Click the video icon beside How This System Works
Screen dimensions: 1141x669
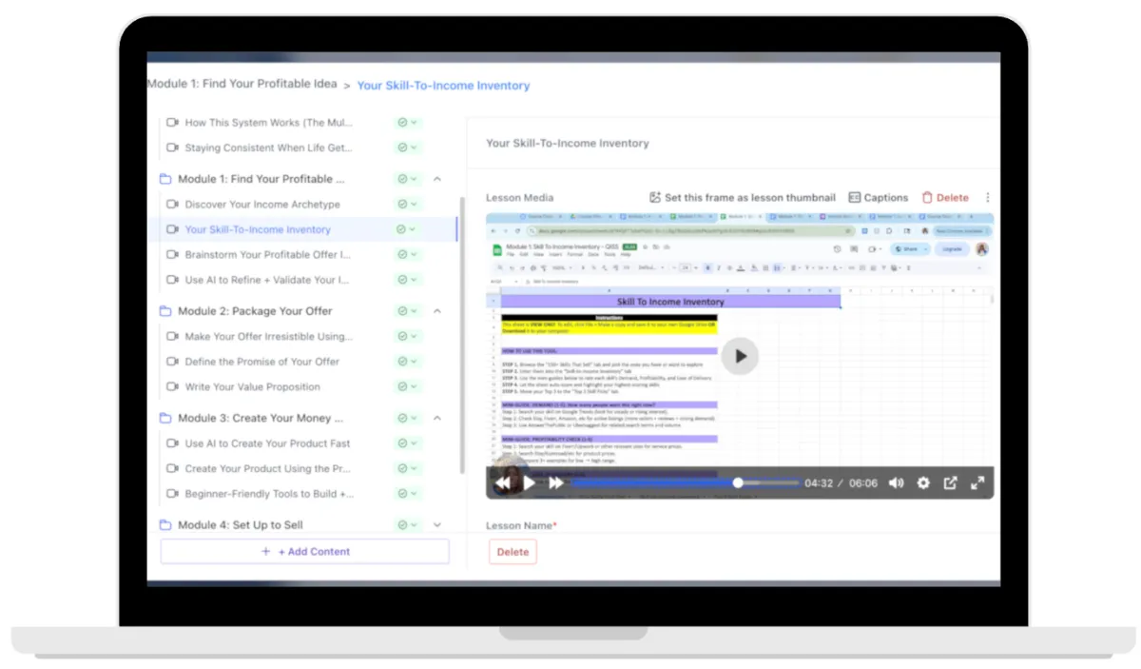coord(172,123)
